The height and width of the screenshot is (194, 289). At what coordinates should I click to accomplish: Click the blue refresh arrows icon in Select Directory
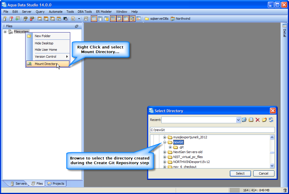271,120
